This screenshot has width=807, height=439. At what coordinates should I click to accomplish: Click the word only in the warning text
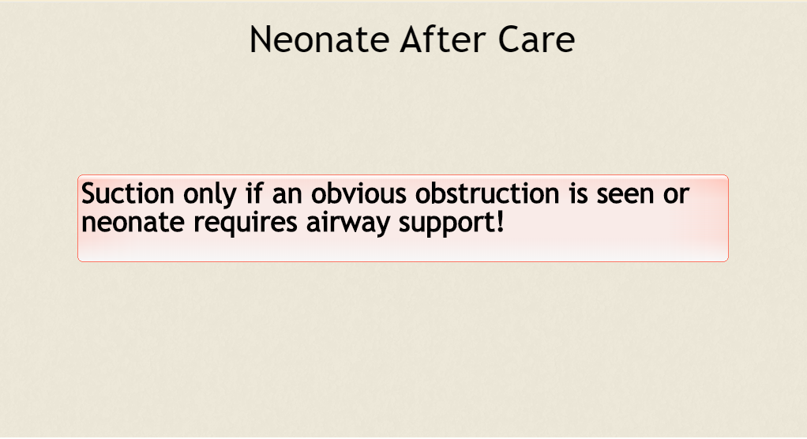point(210,195)
